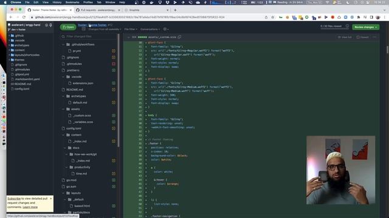Open the Review changes dropdown button

point(366,27)
